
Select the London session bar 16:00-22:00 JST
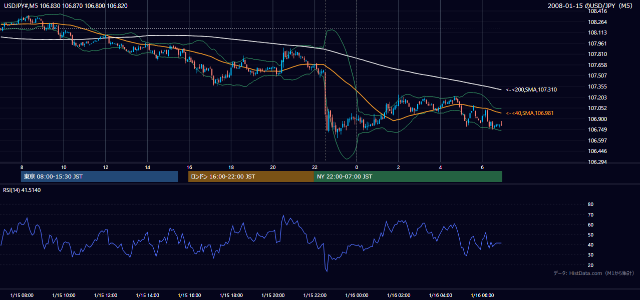point(251,176)
